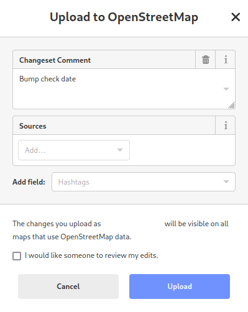Focus the Hashtags add field input

[x=144, y=181]
